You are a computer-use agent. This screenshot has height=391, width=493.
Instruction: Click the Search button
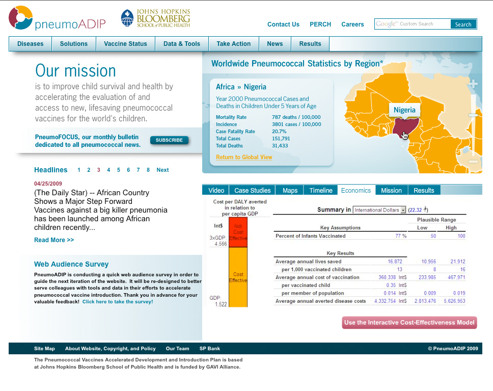(463, 24)
